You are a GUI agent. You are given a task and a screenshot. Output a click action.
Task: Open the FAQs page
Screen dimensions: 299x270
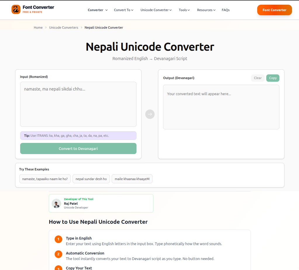[226, 10]
